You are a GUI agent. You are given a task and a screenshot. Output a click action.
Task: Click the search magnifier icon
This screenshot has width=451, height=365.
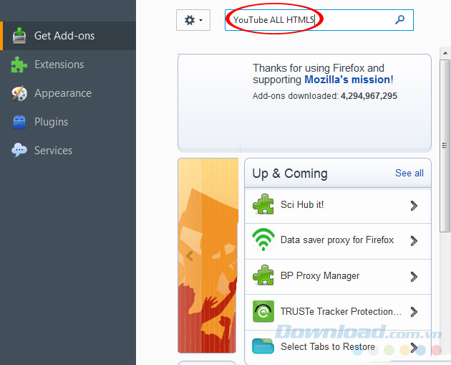pyautogui.click(x=400, y=20)
